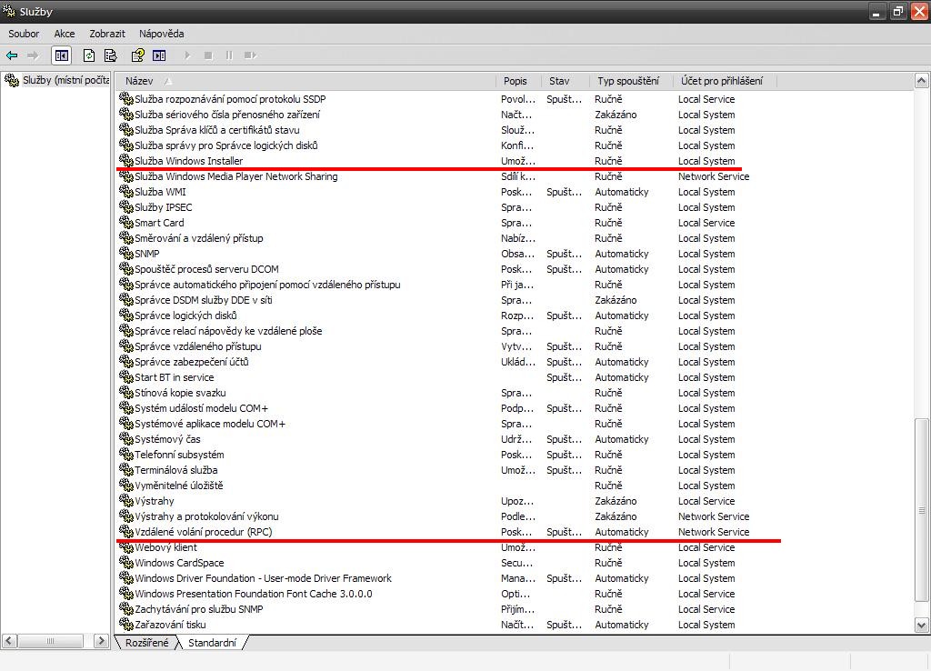Click the vertical scrollbar thumb

click(x=922, y=510)
